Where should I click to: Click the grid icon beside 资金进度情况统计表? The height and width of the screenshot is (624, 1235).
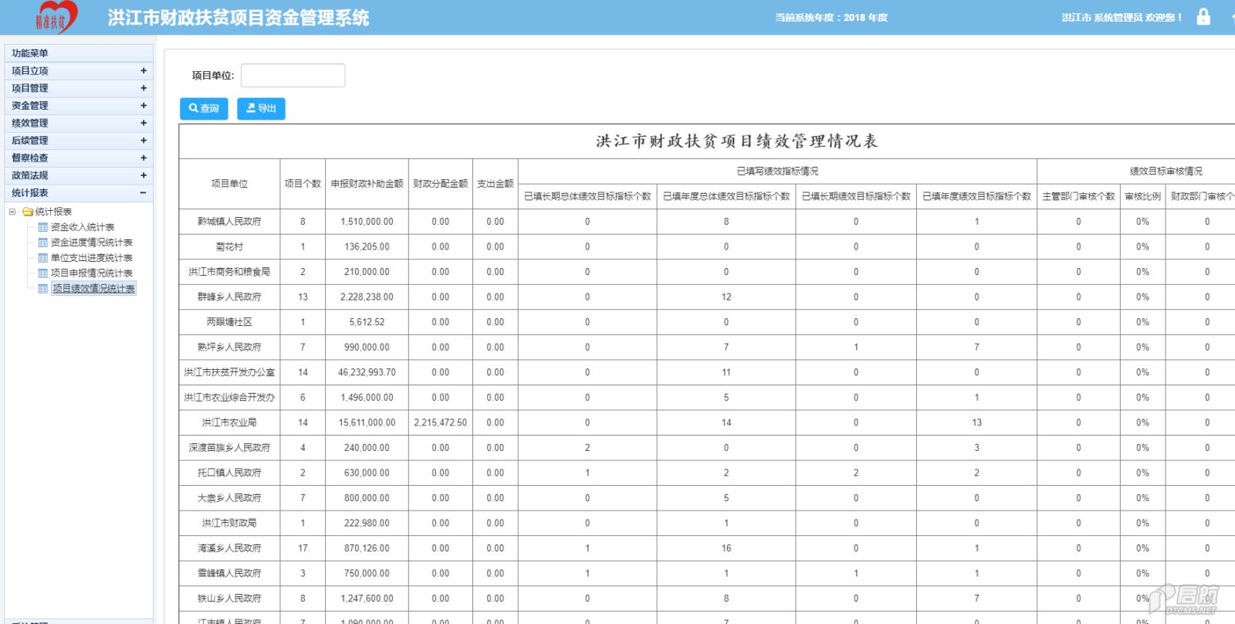pos(43,242)
